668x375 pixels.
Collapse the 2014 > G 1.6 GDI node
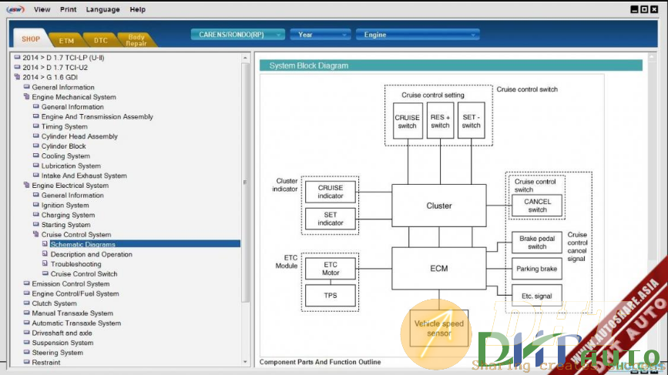tap(17, 78)
